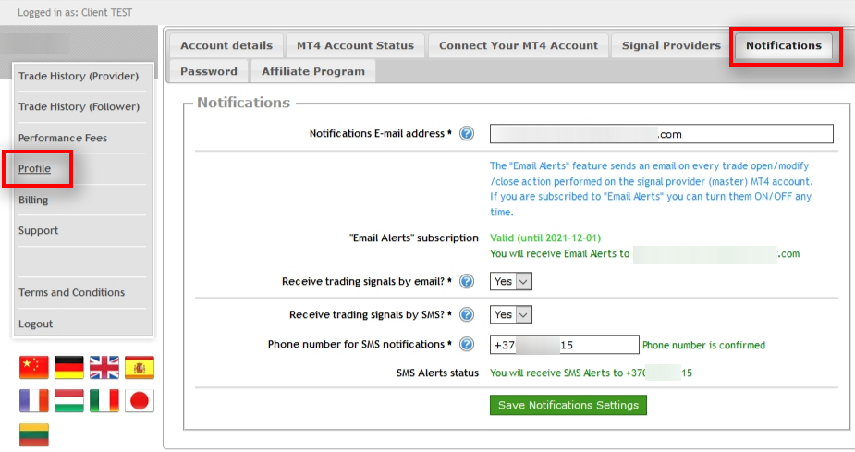Switch language using the German flag
The width and height of the screenshot is (855, 452).
[68, 367]
